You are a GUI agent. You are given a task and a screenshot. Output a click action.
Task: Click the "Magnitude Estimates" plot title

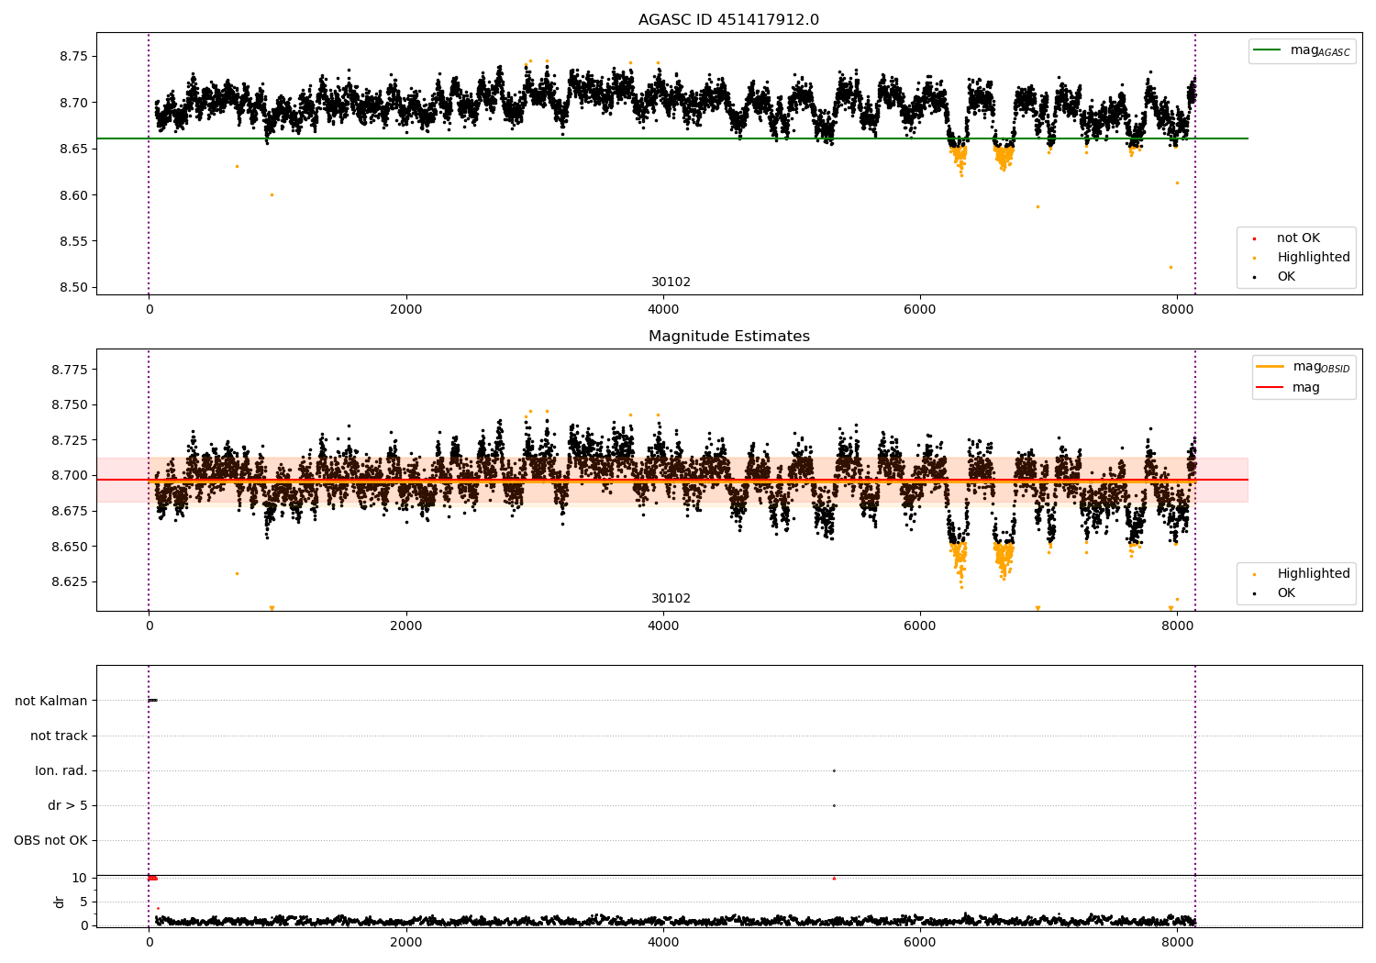[728, 337]
